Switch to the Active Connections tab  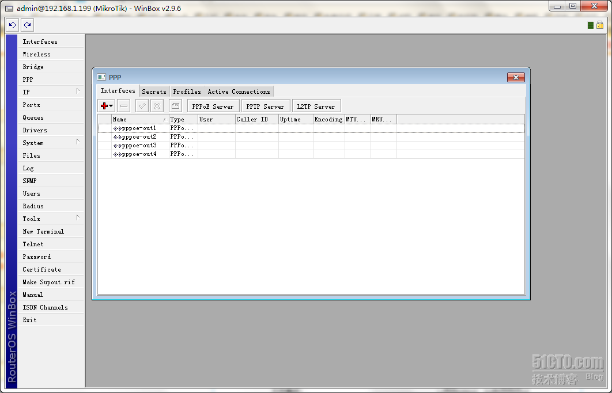click(239, 91)
